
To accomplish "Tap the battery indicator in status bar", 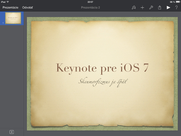I will coord(178,2).
